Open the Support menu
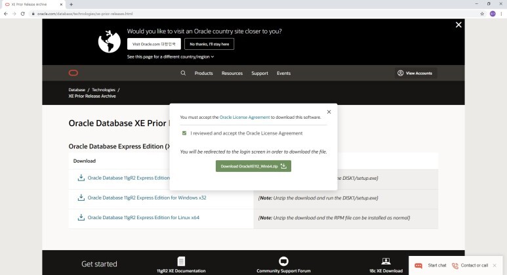Image resolution: width=507 pixels, height=275 pixels. [260, 73]
